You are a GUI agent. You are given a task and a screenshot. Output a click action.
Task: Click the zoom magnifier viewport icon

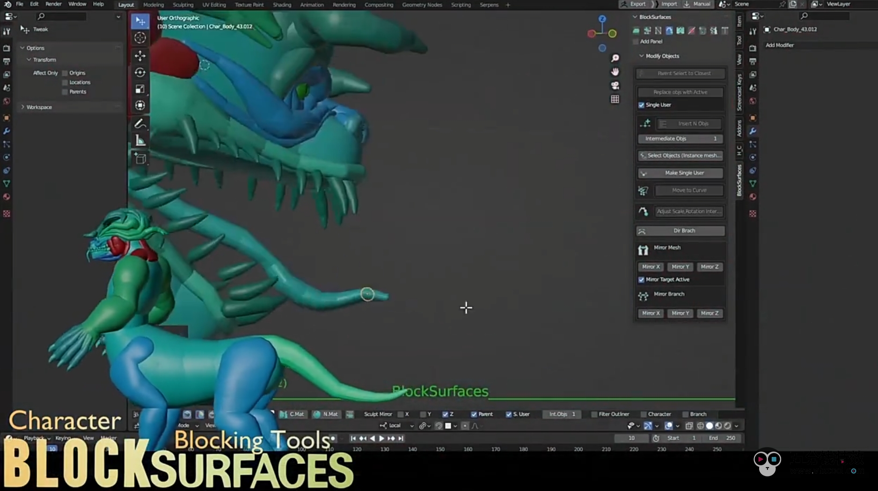click(615, 58)
